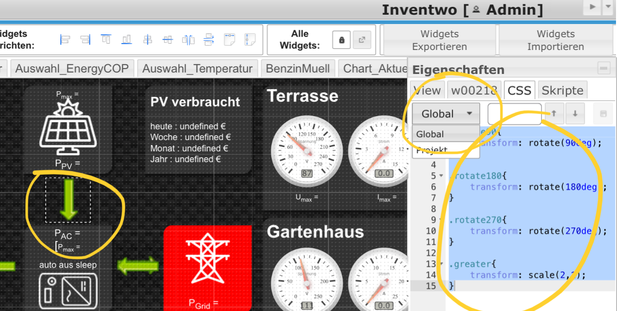The height and width of the screenshot is (311, 617).
Task: Distribute widgets with equal vertical spacing
Action: tap(209, 40)
